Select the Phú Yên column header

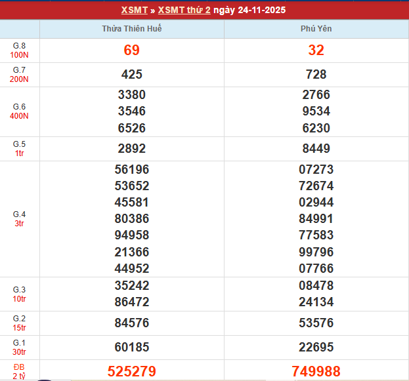pos(316,28)
